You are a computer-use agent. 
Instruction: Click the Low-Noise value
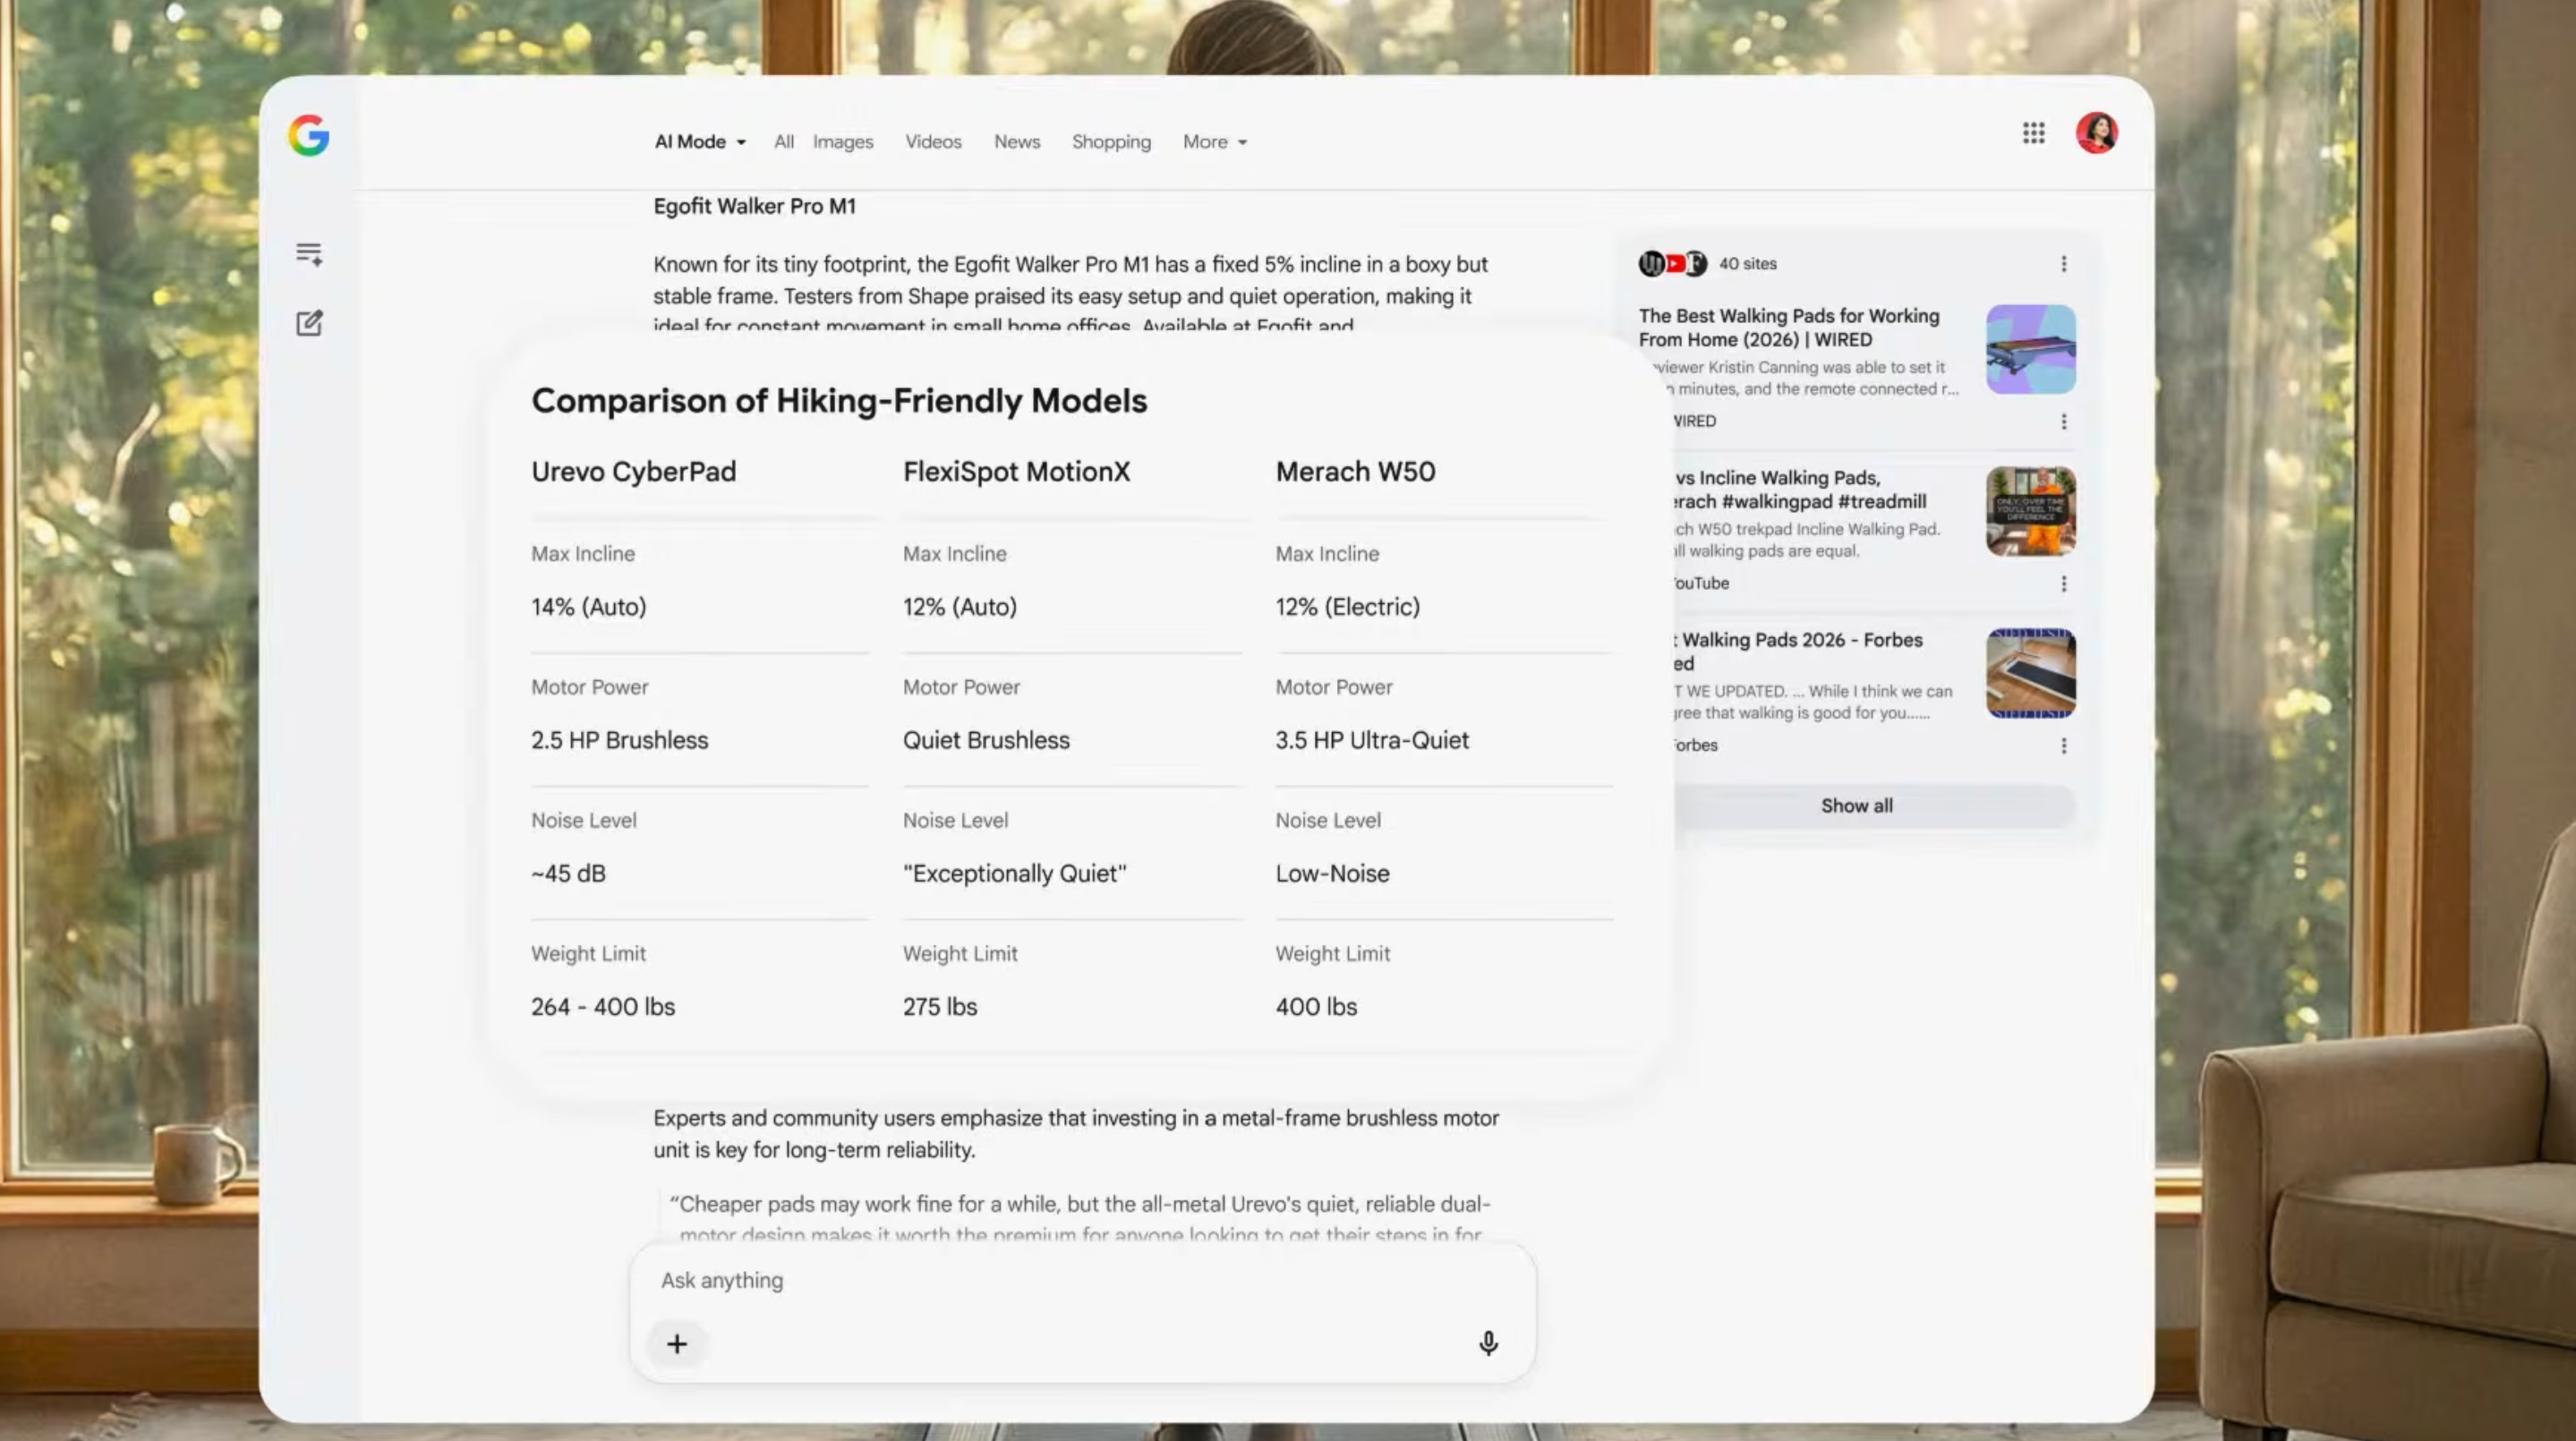pos(1332,874)
